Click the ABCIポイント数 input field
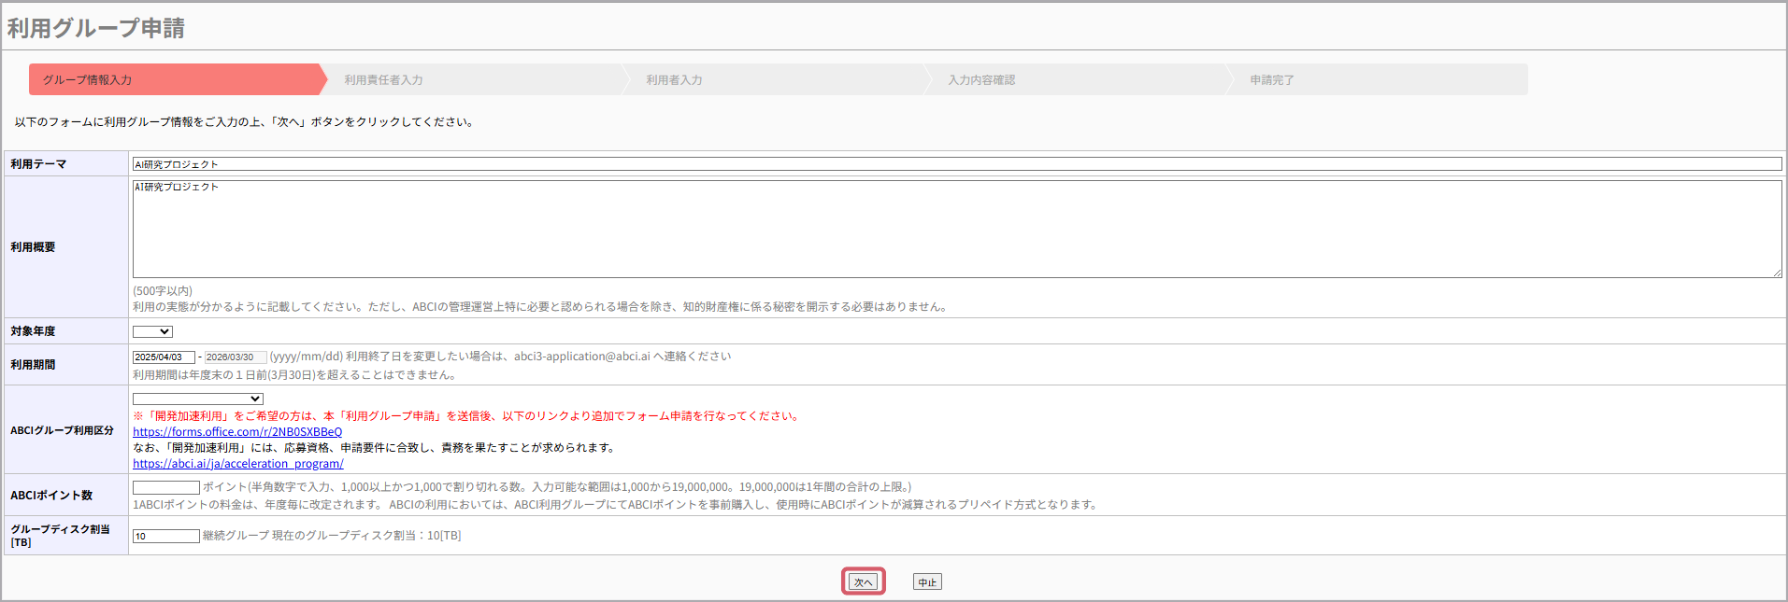Screen dimensions: 1788x602 tap(166, 487)
